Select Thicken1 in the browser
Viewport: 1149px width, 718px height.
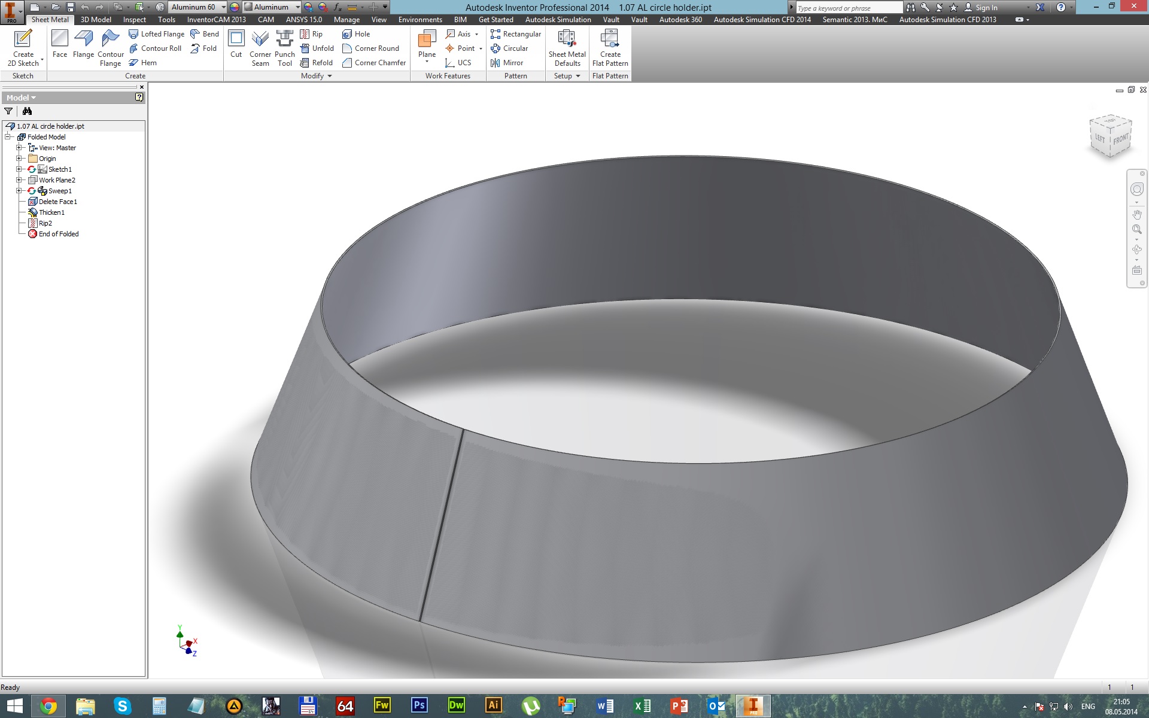(x=51, y=212)
